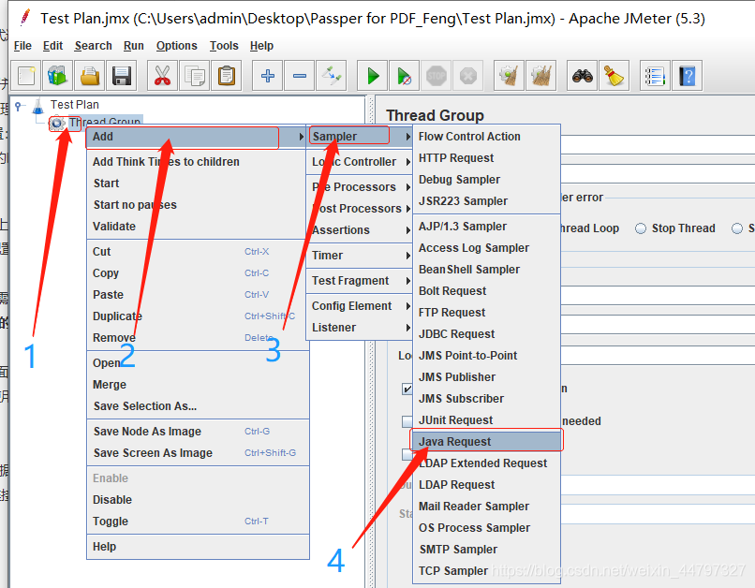The height and width of the screenshot is (588, 755).
Task: Select Save Selection As... entry
Action: pos(198,406)
